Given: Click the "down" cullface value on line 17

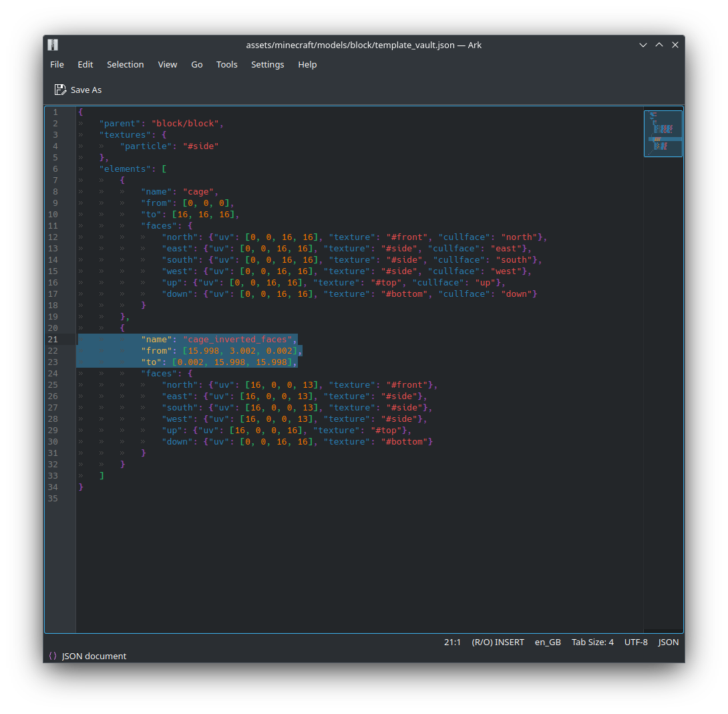Looking at the screenshot, I should pos(516,294).
